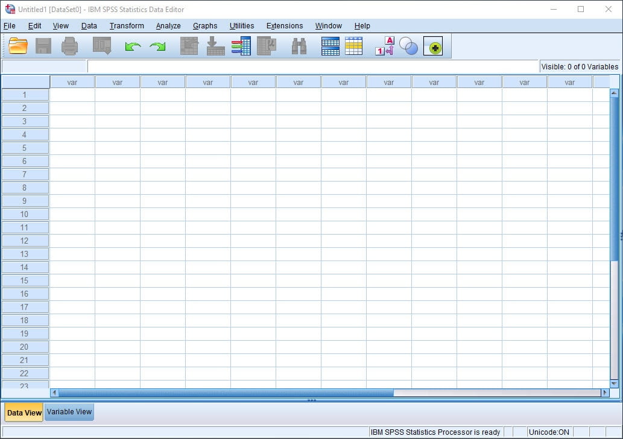Viewport: 623px width, 439px height.
Task: Click the Find binoculars icon
Action: coord(299,46)
